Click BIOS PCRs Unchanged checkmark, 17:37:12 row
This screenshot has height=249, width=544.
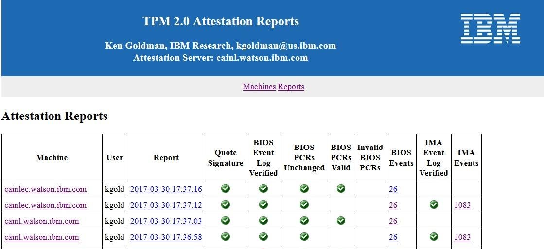coord(304,204)
